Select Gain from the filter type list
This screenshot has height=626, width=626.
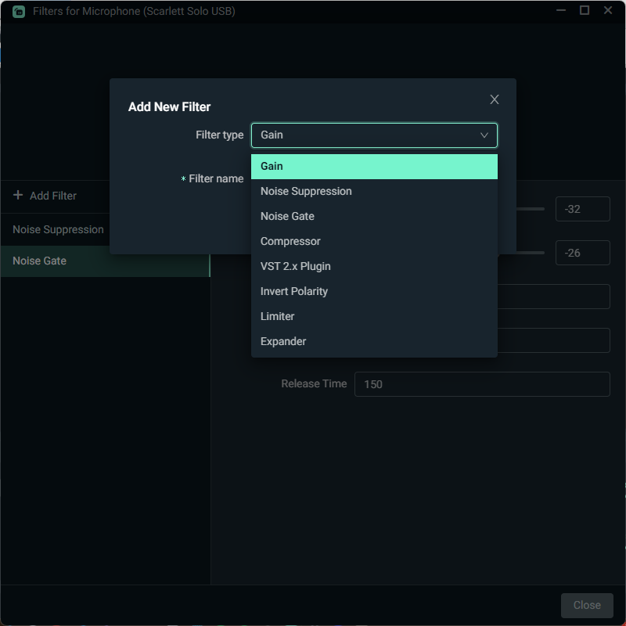(374, 167)
